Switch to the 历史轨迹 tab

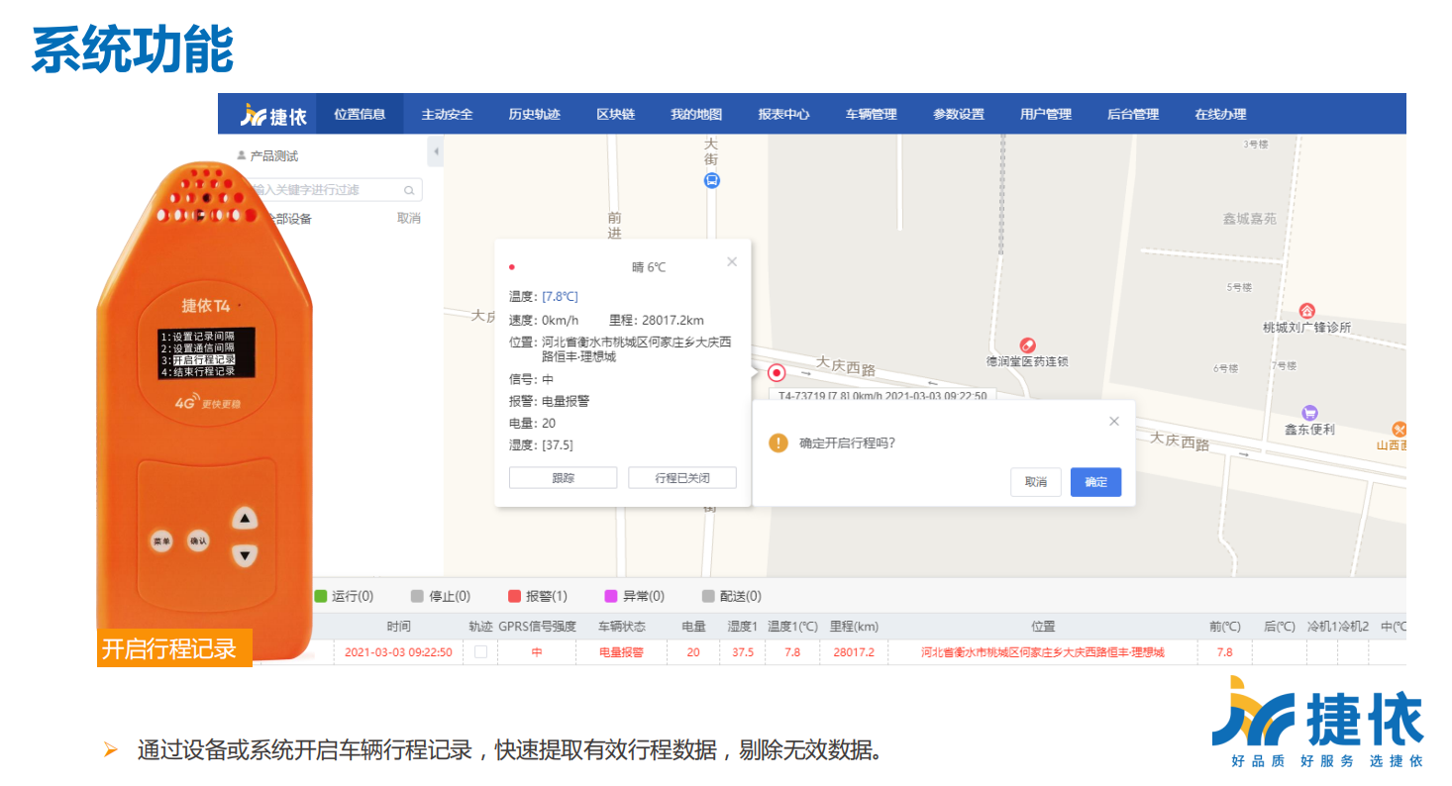click(534, 115)
